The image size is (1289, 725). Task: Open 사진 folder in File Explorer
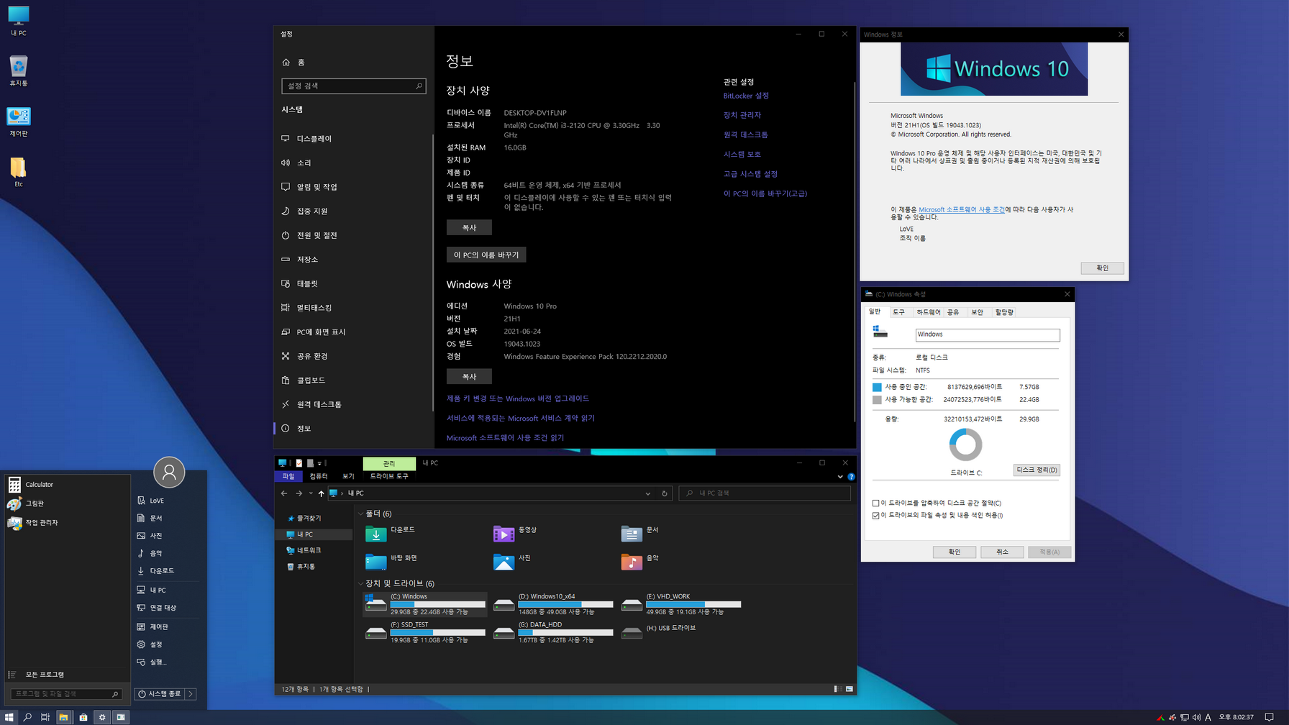pos(512,561)
